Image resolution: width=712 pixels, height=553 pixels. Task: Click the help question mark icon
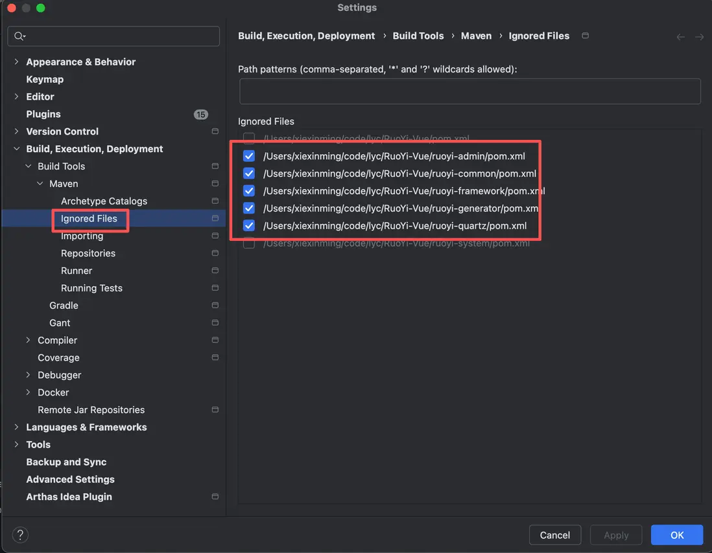coord(20,535)
